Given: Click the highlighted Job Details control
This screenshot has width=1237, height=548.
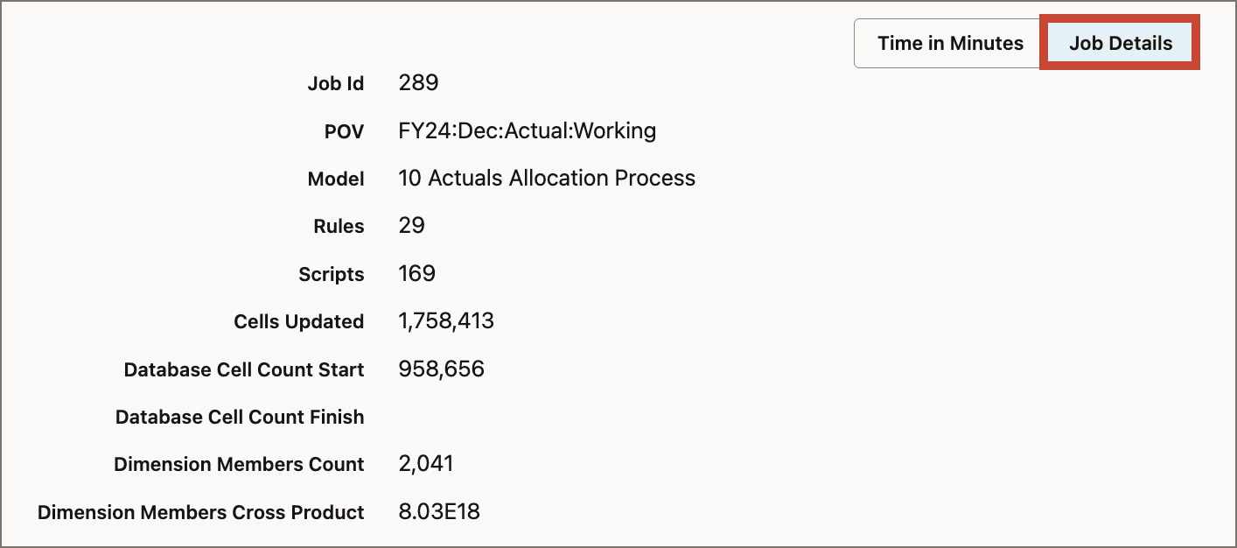Looking at the screenshot, I should coord(1121,42).
